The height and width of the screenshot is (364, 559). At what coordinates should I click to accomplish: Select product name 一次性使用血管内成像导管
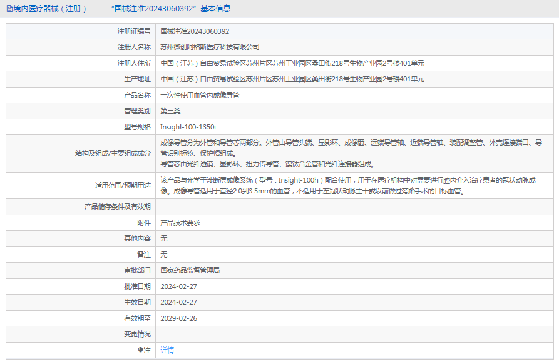click(200, 95)
